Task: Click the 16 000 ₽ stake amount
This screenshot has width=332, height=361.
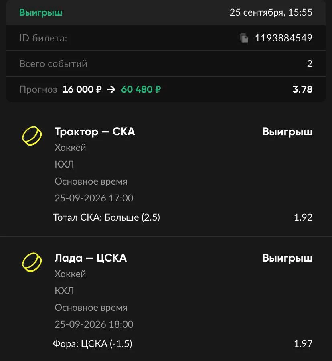Action: click(82, 89)
